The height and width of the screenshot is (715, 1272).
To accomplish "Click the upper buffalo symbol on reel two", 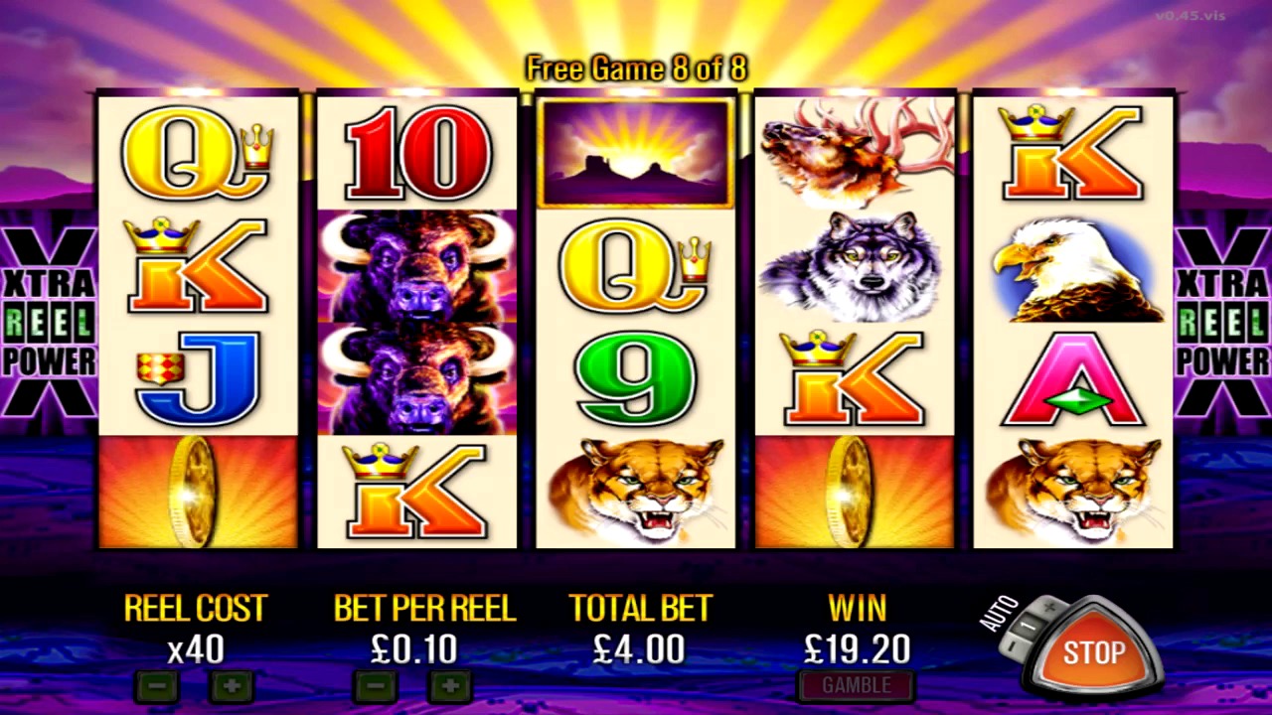I will pos(417,266).
